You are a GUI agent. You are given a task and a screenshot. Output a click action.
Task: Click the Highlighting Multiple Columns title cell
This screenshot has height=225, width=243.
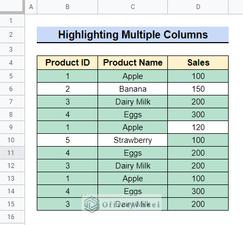point(133,35)
